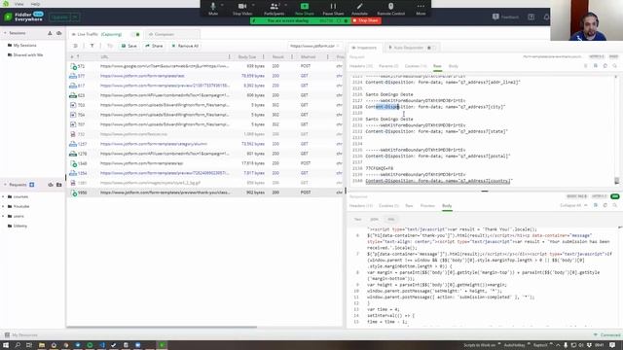Open the URL column options menu
623x350 pixels.
pos(229,56)
